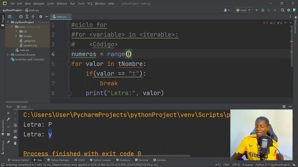Viewport: 298px width, 167px height.
Task: Collapse the pythonProject root folder
Action: pos(8,22)
